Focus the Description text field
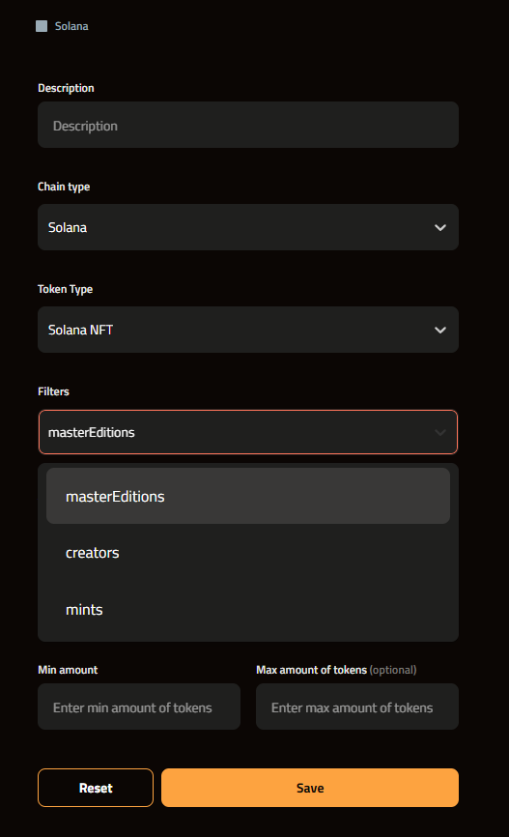Viewport: 509px width, 837px height. click(x=248, y=125)
